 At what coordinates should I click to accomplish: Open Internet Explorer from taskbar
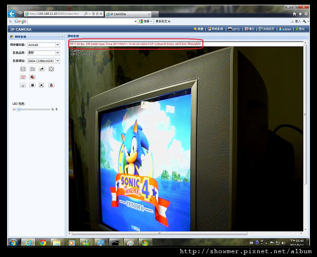pos(28,242)
